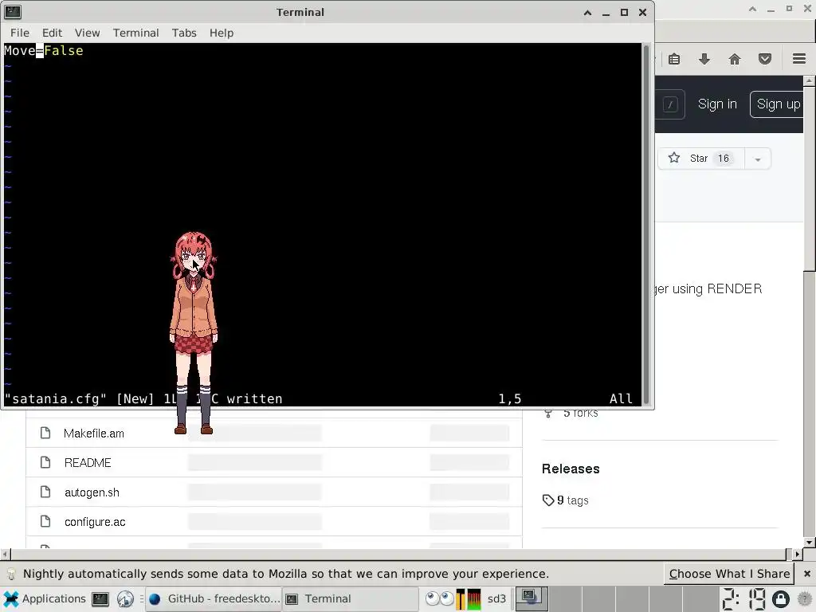Focus GitHub search via the slash key box
816x612 pixels.
pyautogui.click(x=671, y=104)
